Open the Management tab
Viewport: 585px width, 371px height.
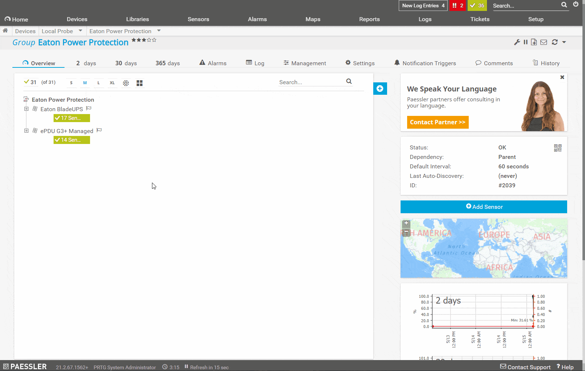pyautogui.click(x=305, y=63)
